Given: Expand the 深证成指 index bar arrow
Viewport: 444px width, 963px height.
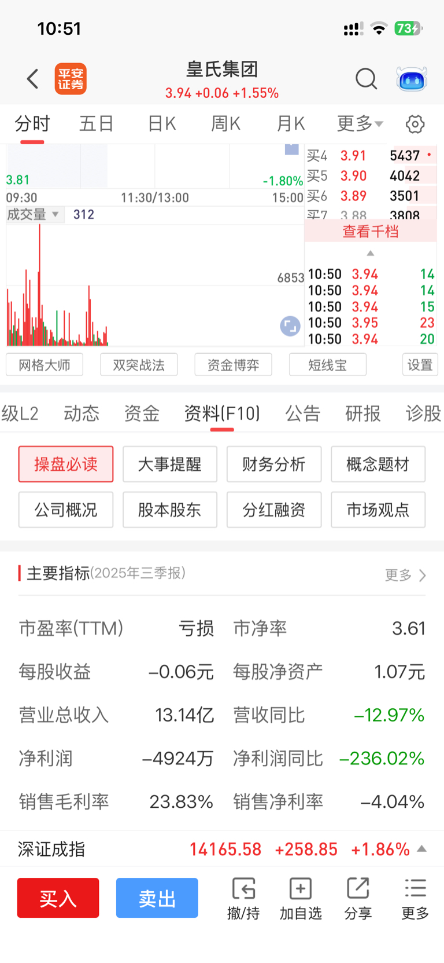Looking at the screenshot, I should (422, 849).
